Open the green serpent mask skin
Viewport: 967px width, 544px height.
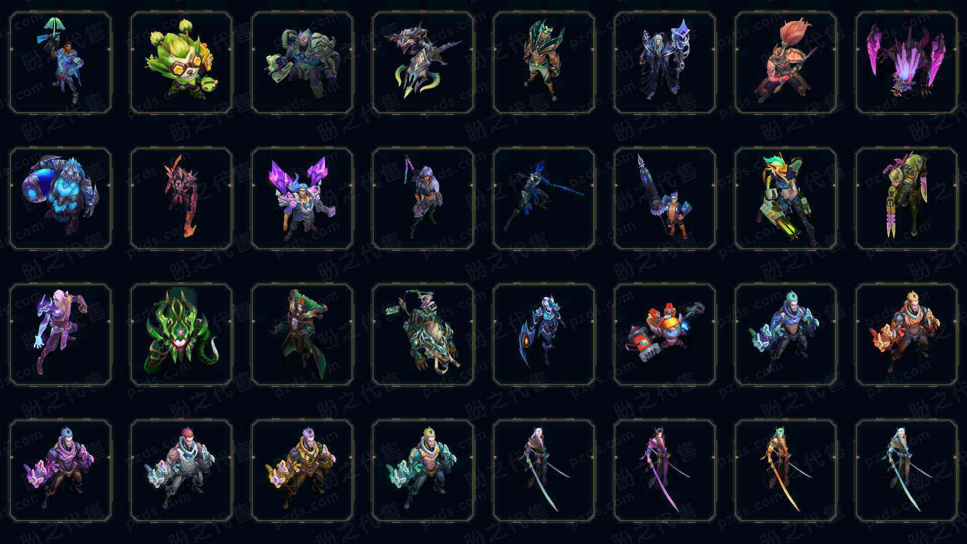[181, 334]
